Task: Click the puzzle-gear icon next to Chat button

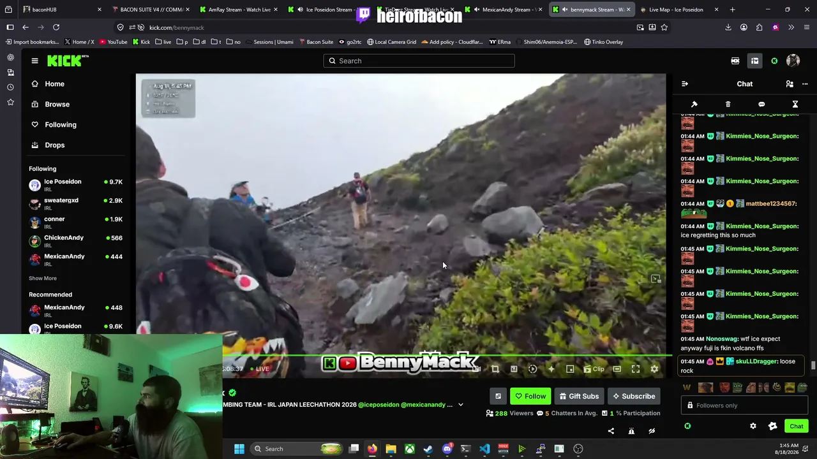Action: (773, 426)
